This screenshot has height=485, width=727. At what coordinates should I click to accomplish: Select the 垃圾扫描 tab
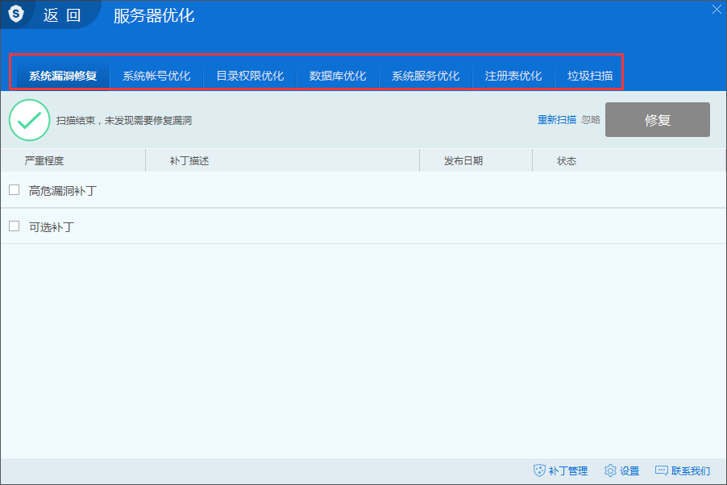tap(589, 73)
